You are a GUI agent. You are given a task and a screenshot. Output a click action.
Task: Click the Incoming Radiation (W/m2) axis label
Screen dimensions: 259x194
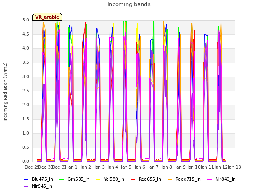pos(5,92)
